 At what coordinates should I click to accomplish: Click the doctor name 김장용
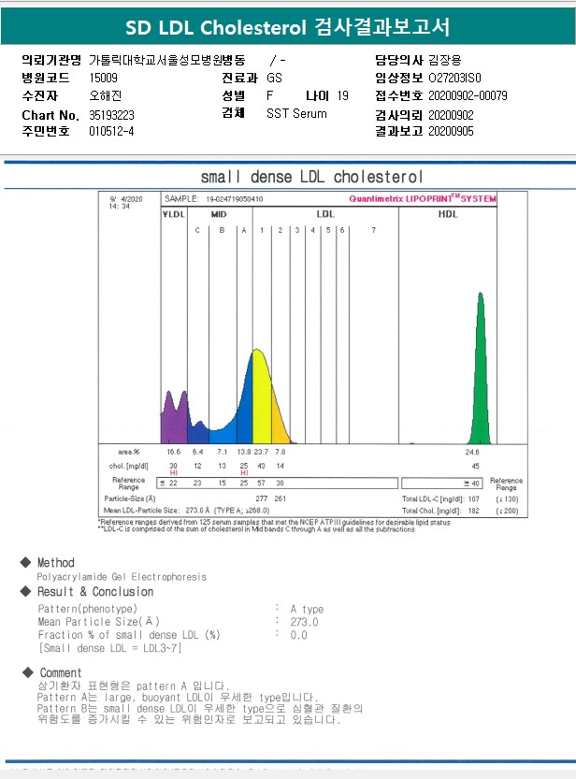click(445, 60)
